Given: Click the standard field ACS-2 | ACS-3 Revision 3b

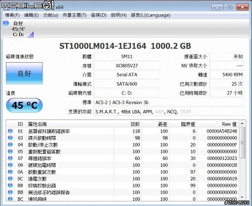Looking at the screenshot, I should point(169,103).
